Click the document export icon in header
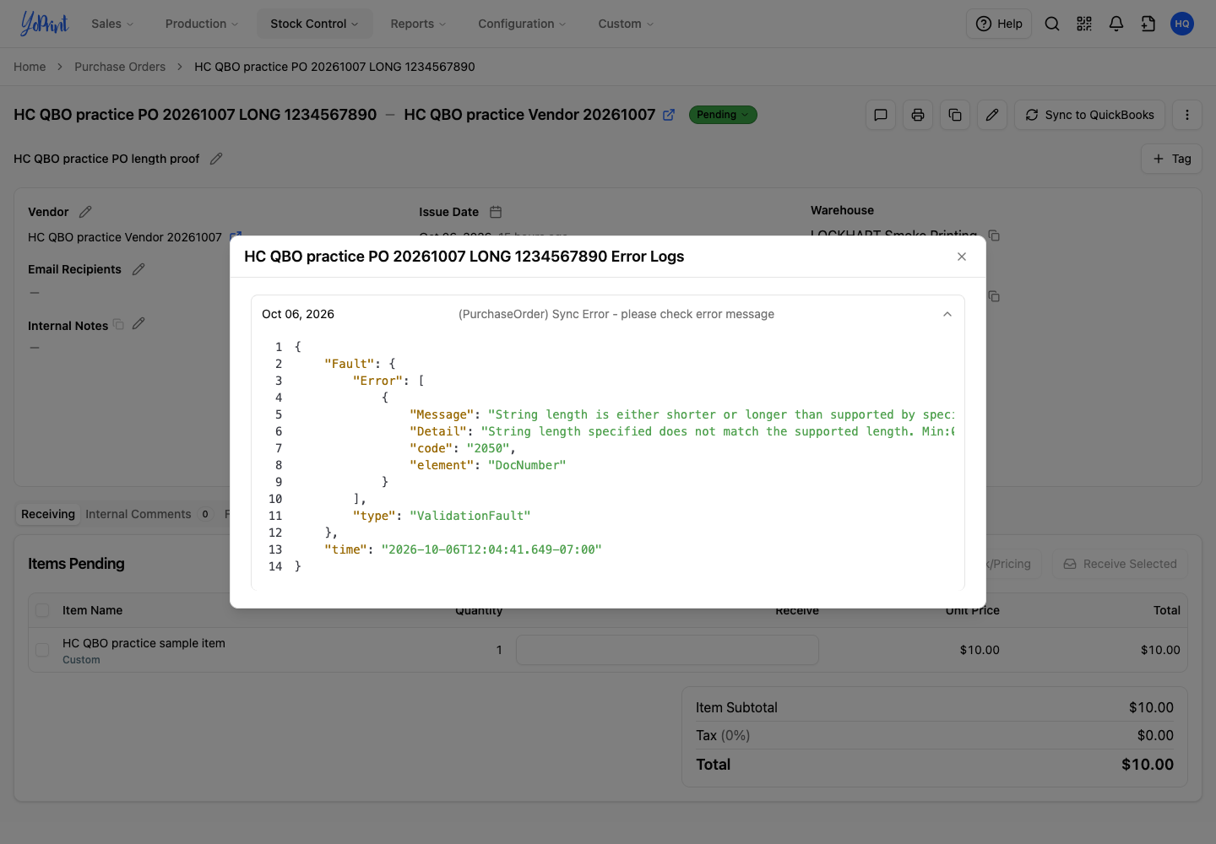Viewport: 1216px width, 844px height. (x=1148, y=24)
